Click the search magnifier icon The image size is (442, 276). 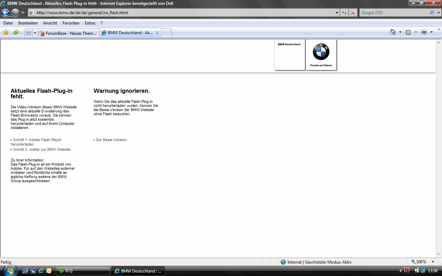(432, 13)
